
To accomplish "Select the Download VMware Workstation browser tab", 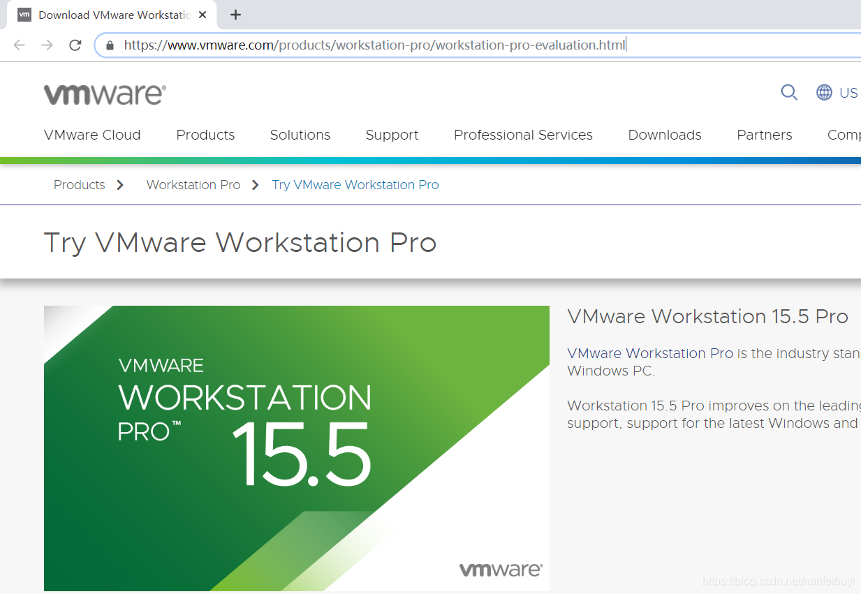I will pos(113,15).
